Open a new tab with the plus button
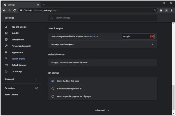 point(44,5)
